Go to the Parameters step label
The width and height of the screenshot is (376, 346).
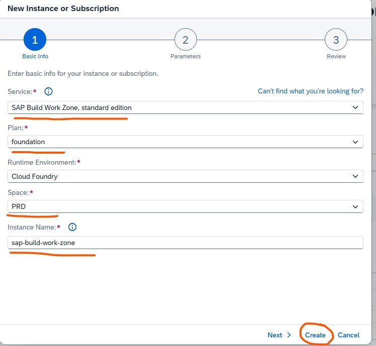(185, 56)
